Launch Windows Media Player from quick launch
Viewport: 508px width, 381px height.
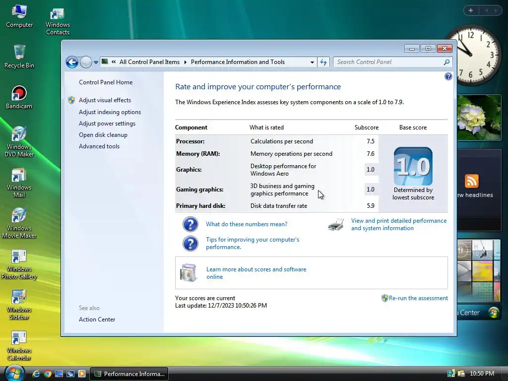82,374
